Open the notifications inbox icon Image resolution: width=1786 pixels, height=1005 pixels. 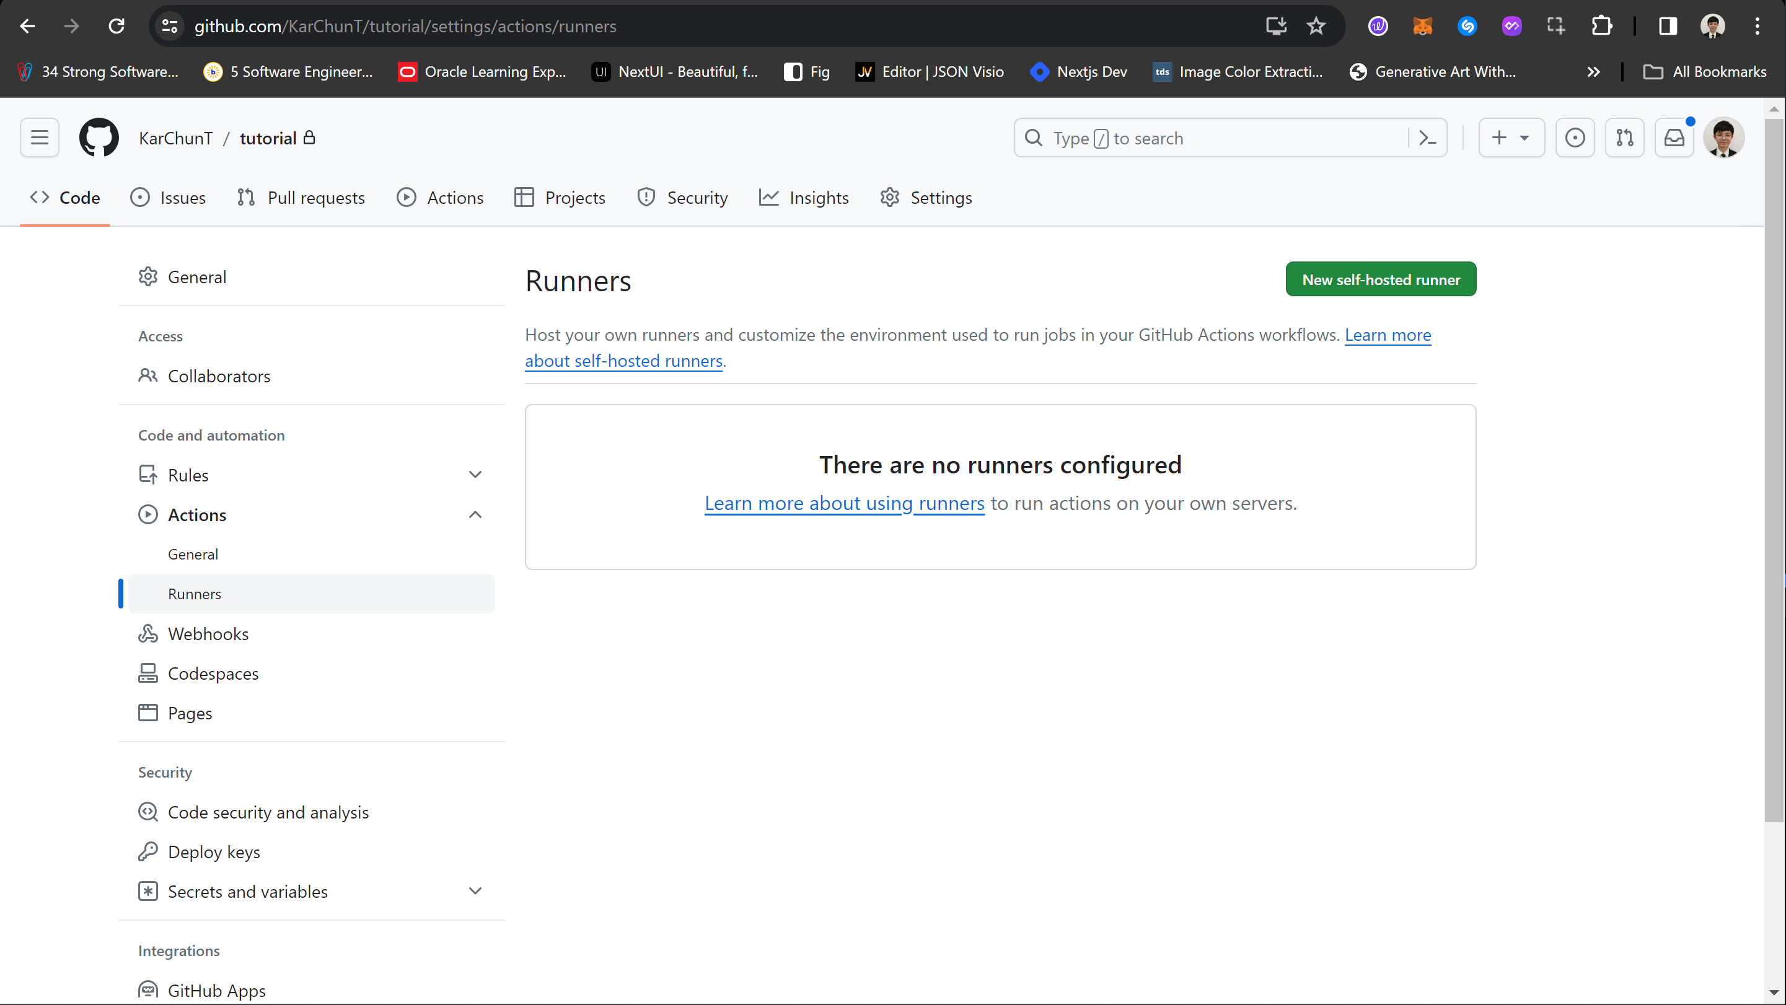(x=1674, y=138)
